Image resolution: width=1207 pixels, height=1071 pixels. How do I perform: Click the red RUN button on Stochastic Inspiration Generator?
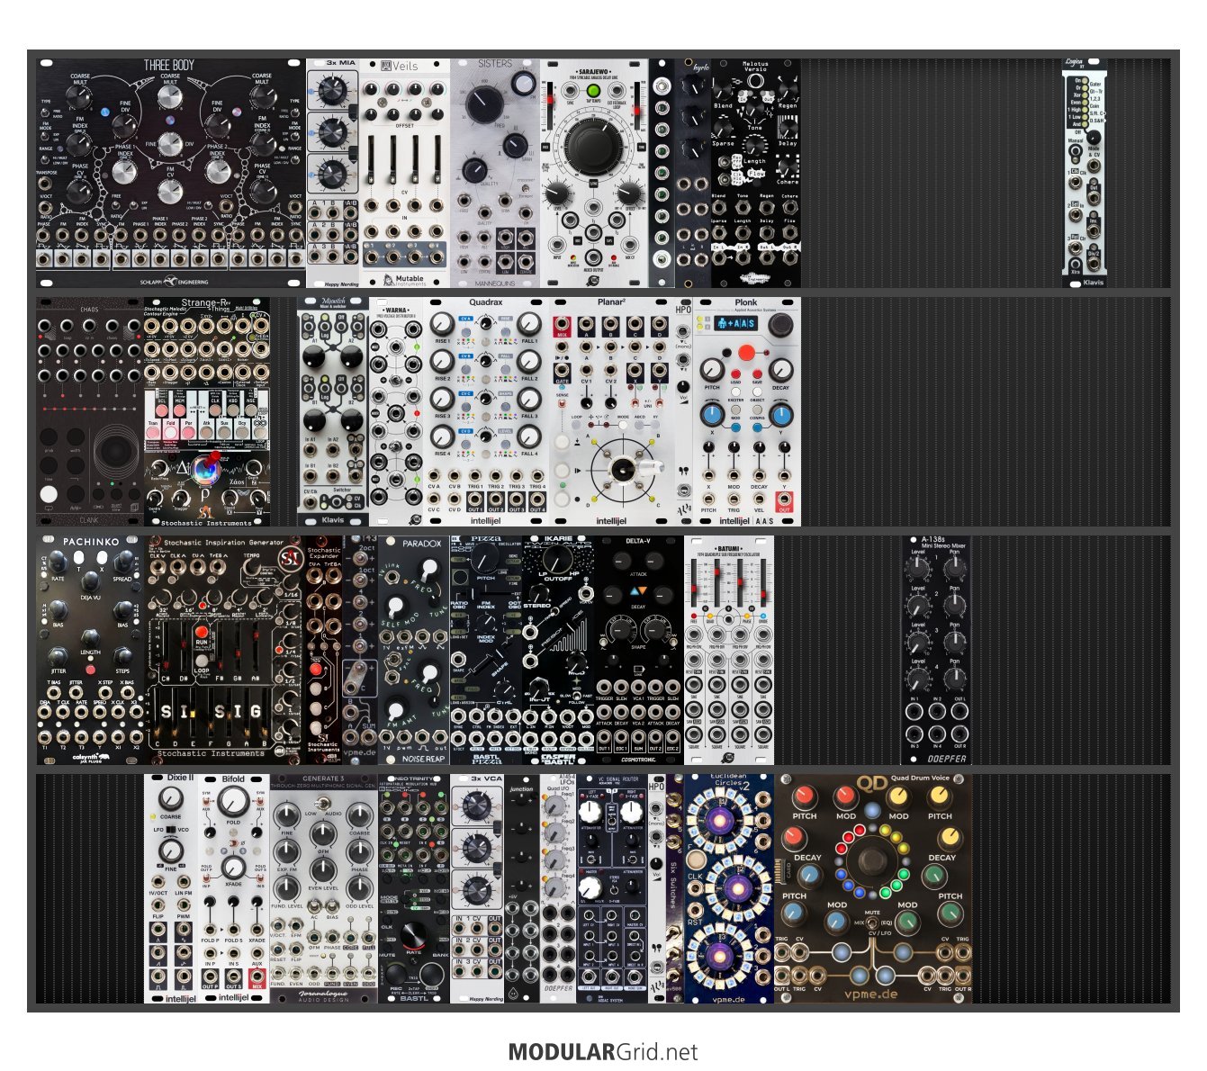[x=202, y=634]
